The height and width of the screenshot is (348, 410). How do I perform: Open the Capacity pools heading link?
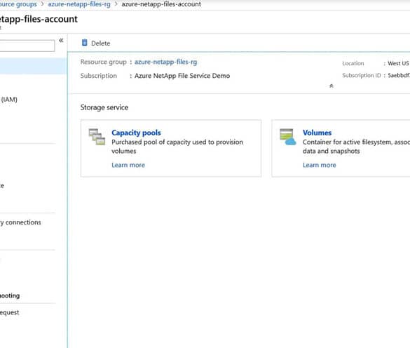point(136,133)
